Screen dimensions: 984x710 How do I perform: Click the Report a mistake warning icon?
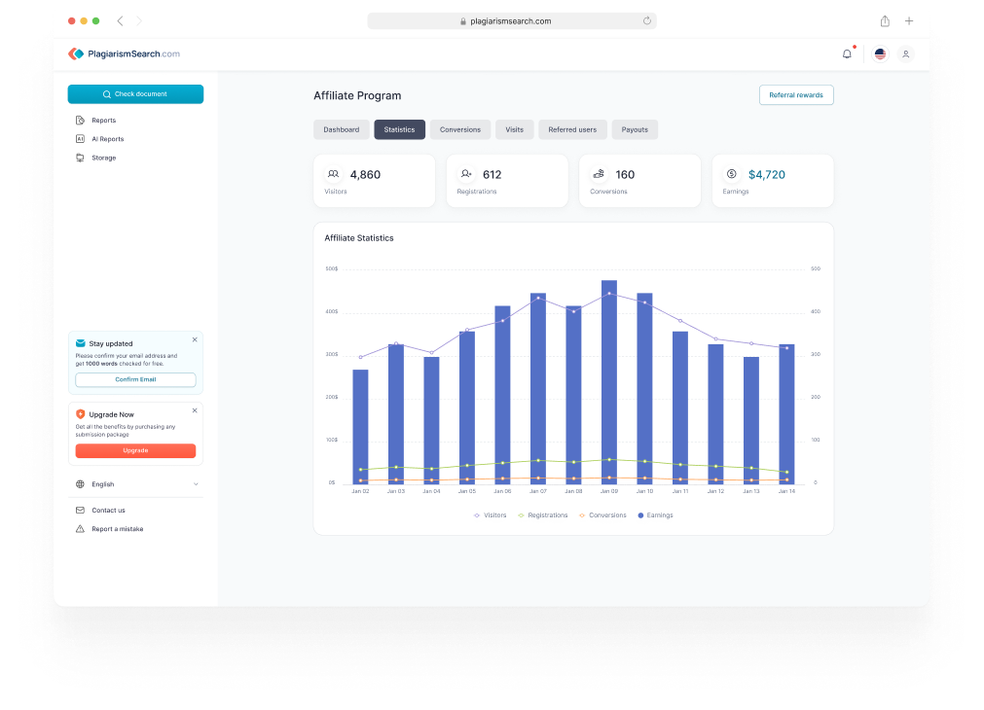(x=82, y=528)
